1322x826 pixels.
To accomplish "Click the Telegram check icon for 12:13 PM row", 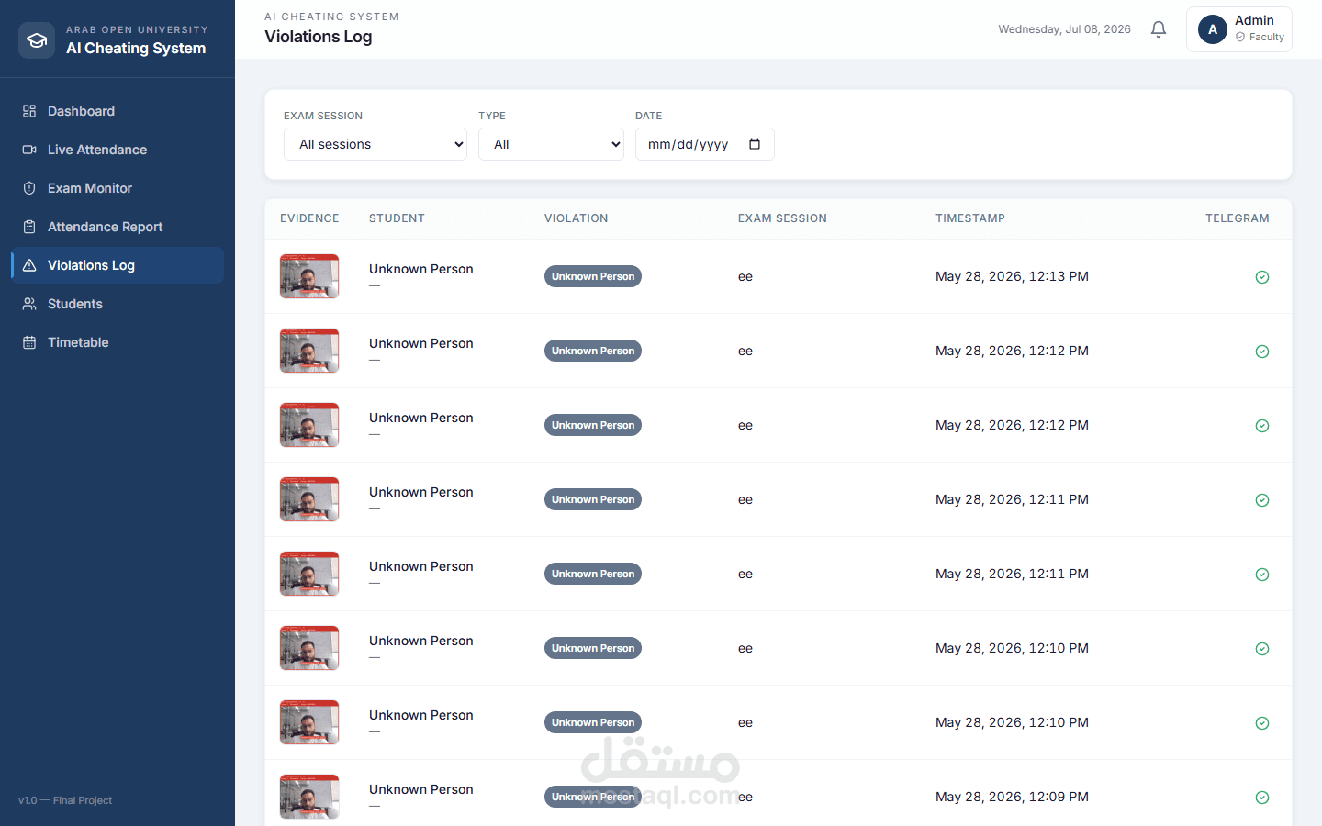I will tap(1262, 277).
